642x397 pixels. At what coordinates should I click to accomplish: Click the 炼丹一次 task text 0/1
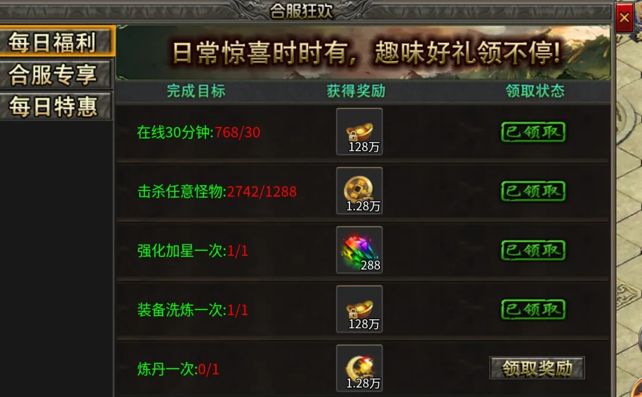click(x=208, y=370)
